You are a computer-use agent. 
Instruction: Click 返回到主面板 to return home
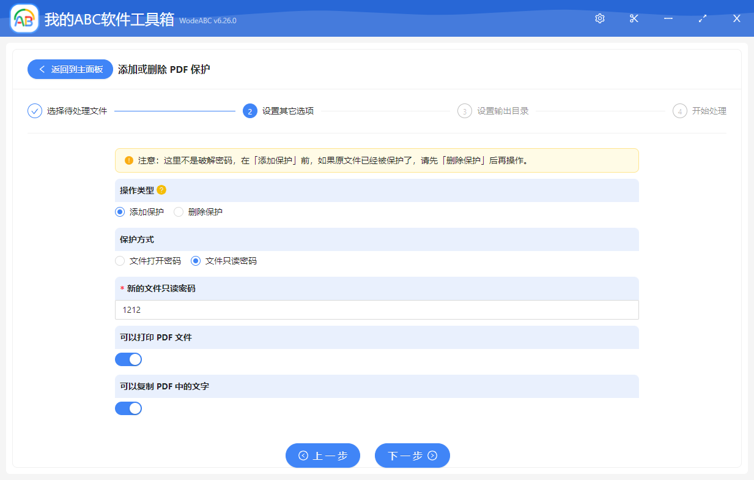click(x=70, y=69)
